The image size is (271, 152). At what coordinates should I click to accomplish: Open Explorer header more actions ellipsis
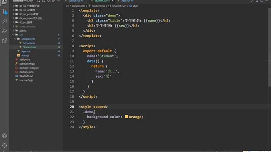(58, 1)
